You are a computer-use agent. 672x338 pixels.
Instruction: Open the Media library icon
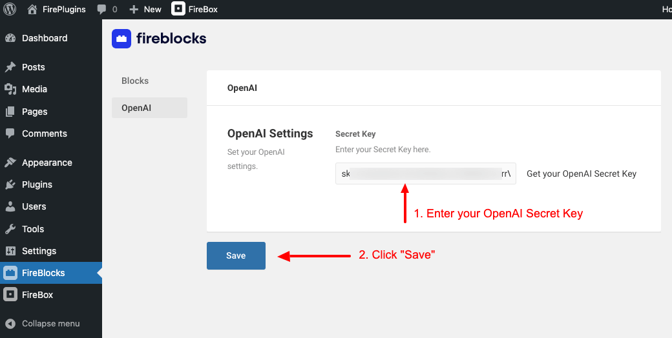(10, 89)
